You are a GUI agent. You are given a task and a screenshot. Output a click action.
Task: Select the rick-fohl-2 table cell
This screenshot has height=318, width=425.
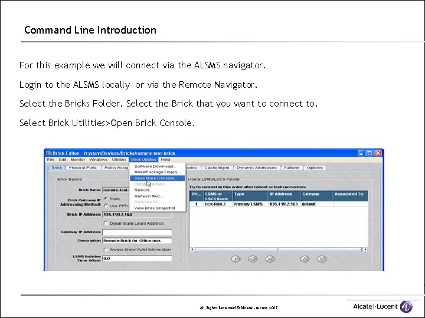[x=218, y=204]
